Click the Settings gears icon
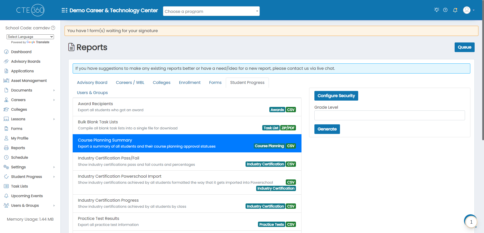 tap(6, 167)
